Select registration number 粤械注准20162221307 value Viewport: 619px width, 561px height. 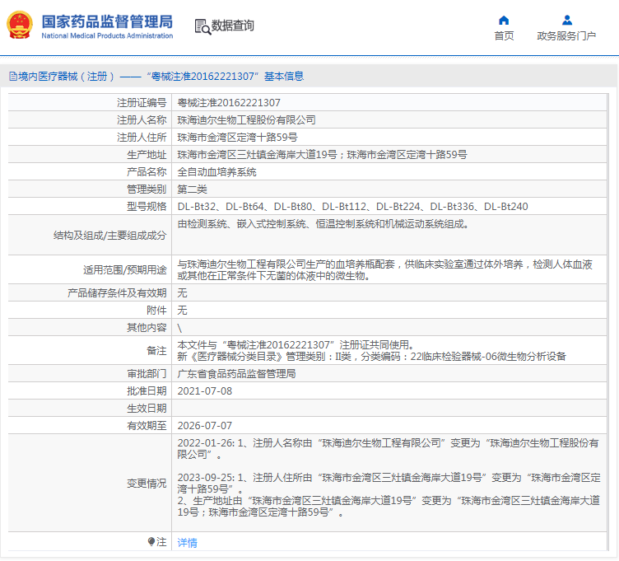(229, 103)
